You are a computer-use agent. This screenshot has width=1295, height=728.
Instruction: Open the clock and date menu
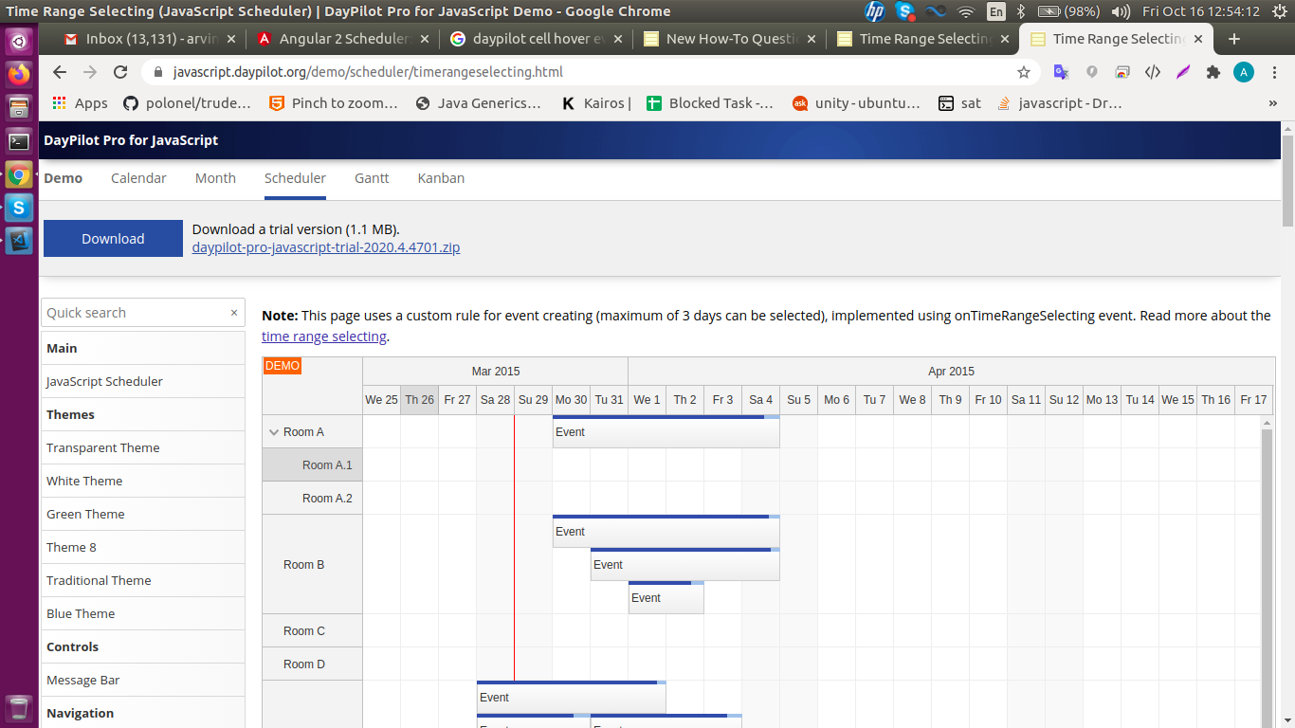pos(1201,11)
